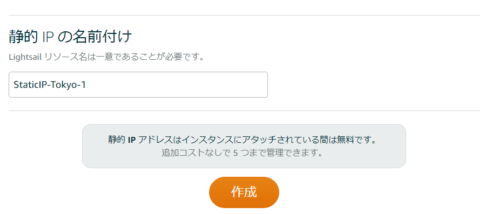
Task: Click the 追加コストなしで 5 つまで管理できます line
Action: (243, 153)
